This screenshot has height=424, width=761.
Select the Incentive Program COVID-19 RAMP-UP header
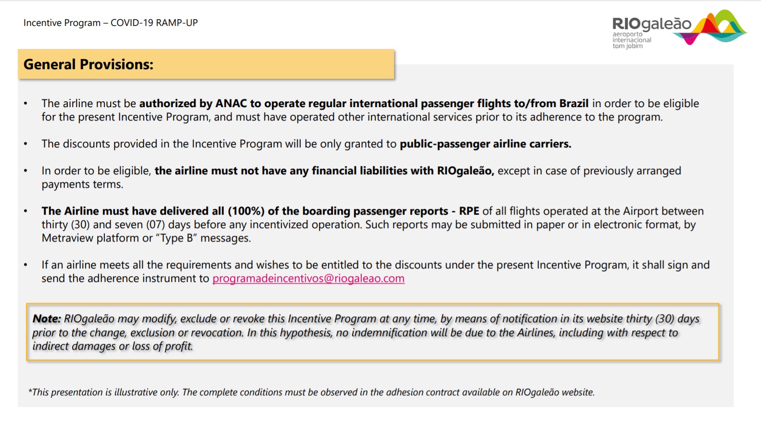click(x=111, y=23)
